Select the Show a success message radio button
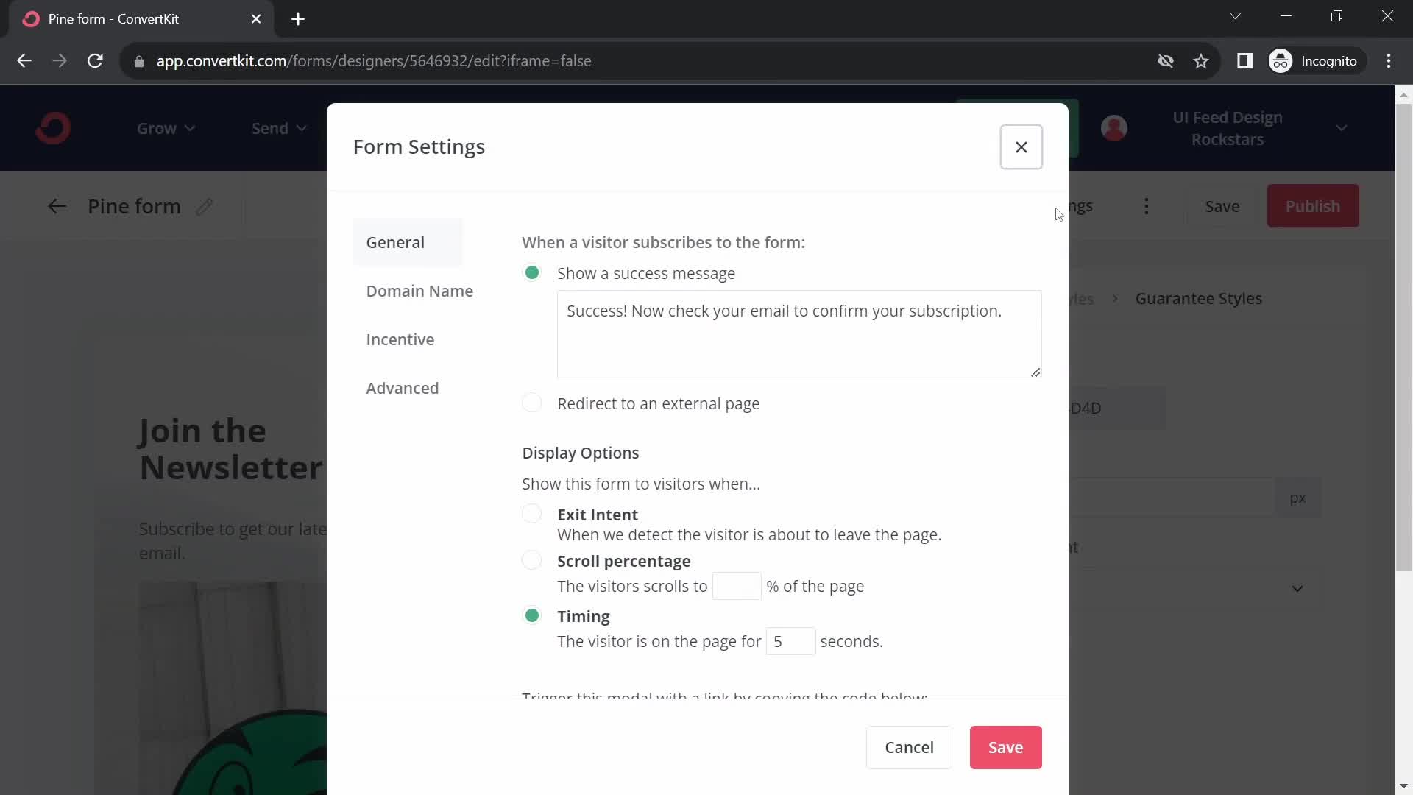 pyautogui.click(x=532, y=273)
